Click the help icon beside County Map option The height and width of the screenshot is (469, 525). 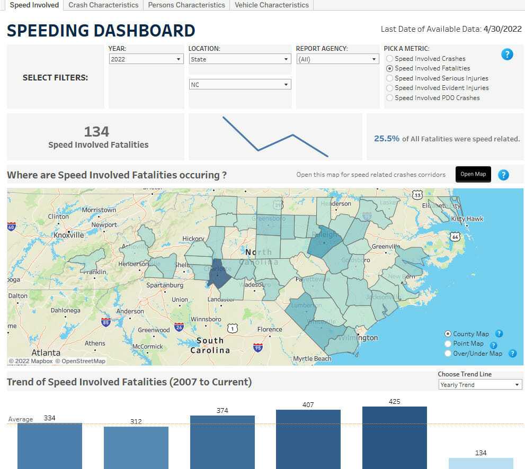pyautogui.click(x=499, y=333)
